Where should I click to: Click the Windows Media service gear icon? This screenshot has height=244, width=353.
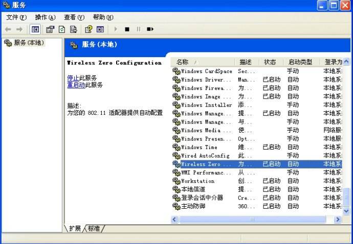[x=176, y=130]
